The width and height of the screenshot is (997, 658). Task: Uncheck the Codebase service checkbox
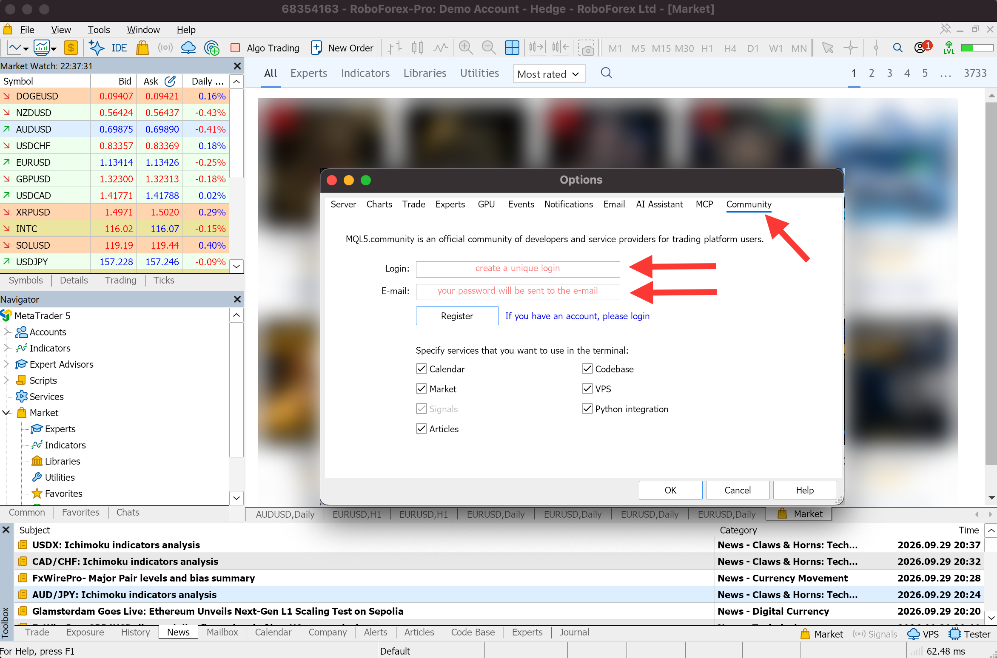tap(587, 369)
